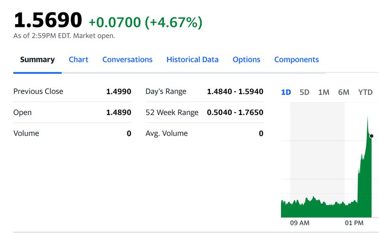Select the Options tab

246,60
